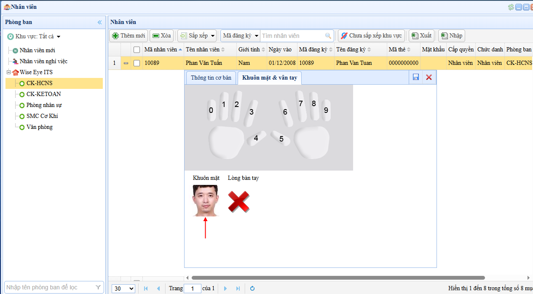Open the page size 30 dropdown
The height and width of the screenshot is (294, 533).
[x=123, y=289]
